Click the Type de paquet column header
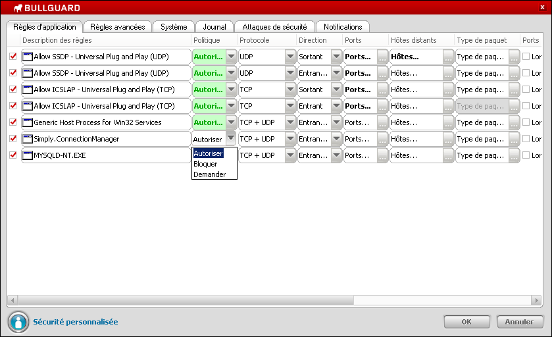The width and height of the screenshot is (552, 337). click(487, 40)
